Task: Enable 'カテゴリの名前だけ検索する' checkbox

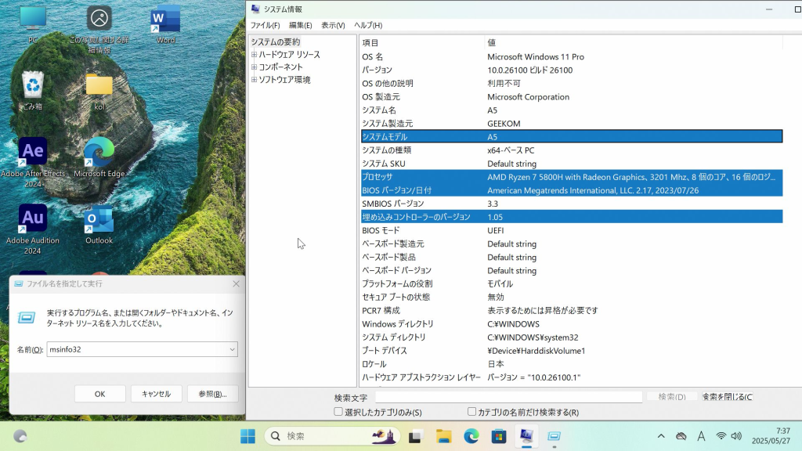Action: pyautogui.click(x=471, y=412)
